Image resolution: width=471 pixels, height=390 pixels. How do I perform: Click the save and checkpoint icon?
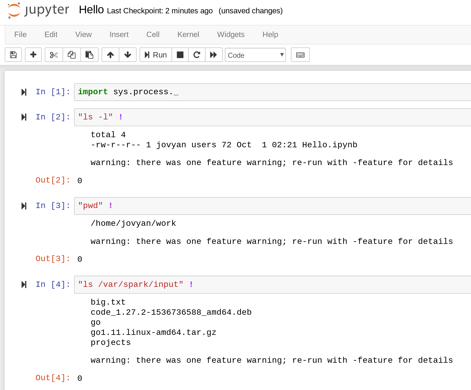(13, 55)
